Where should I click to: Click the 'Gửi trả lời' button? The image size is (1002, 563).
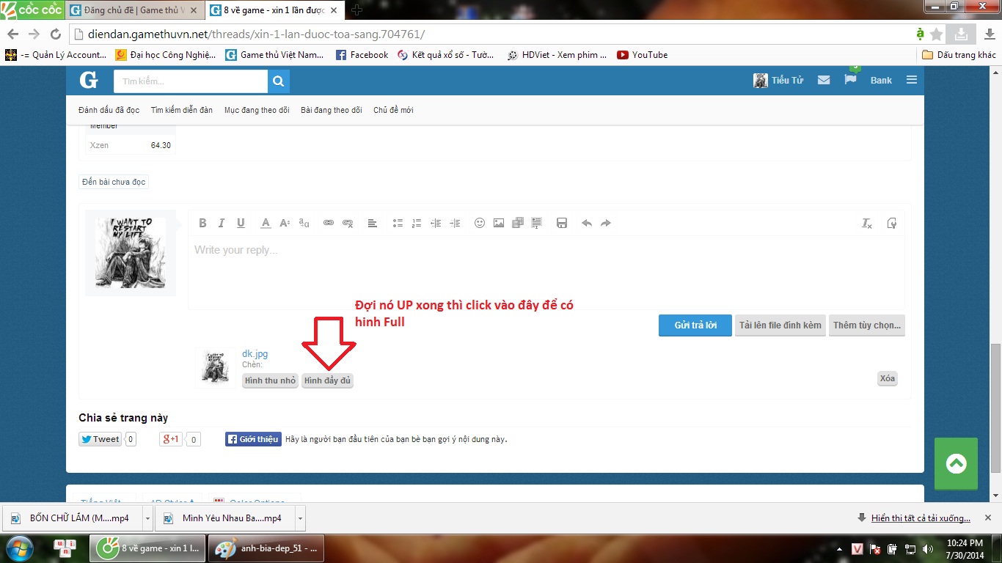point(695,325)
